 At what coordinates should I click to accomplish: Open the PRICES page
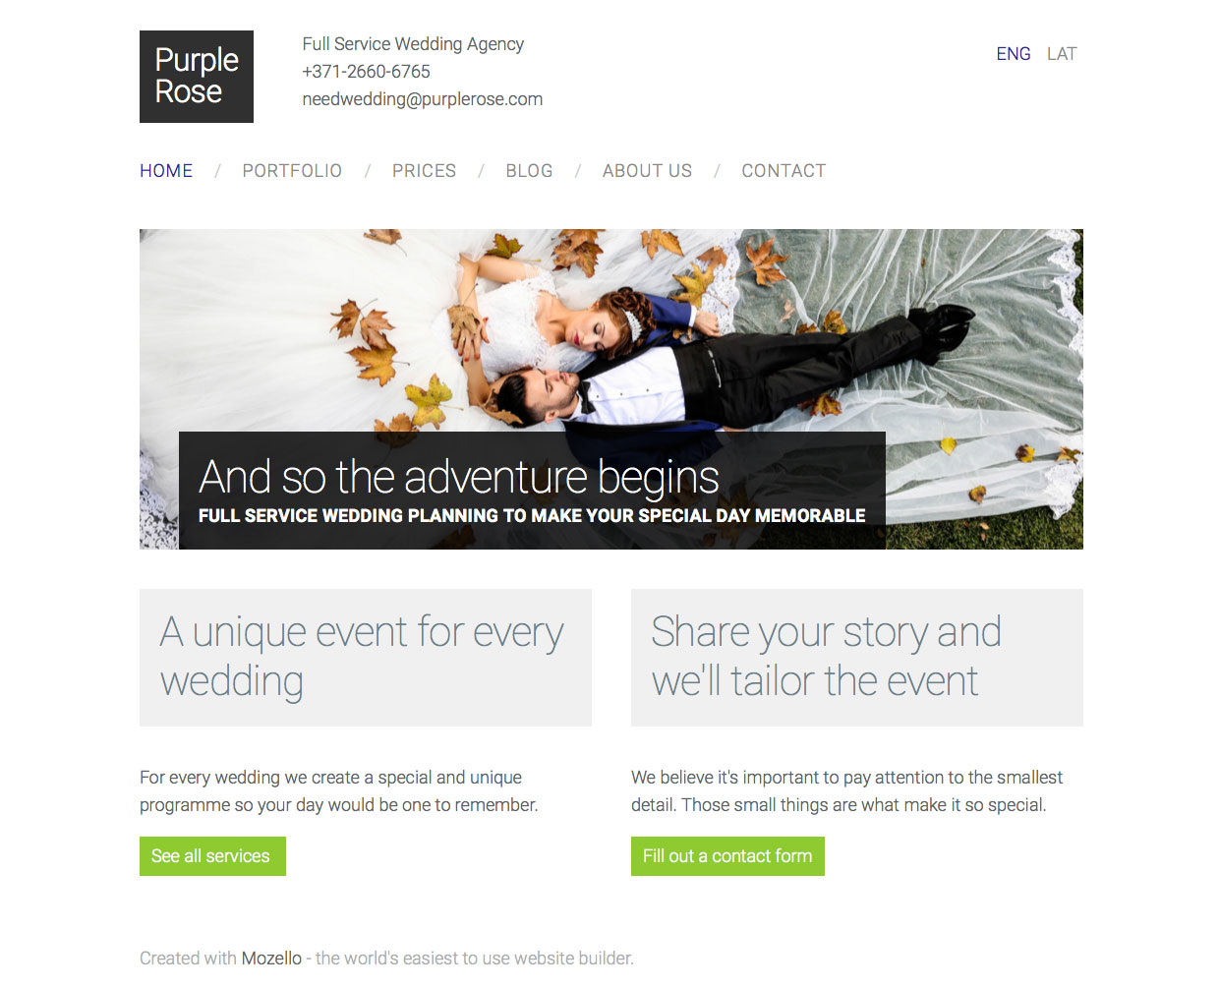pyautogui.click(x=424, y=171)
